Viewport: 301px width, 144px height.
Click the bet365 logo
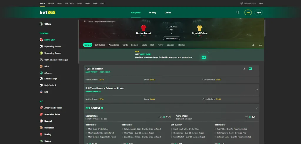coord(47,12)
